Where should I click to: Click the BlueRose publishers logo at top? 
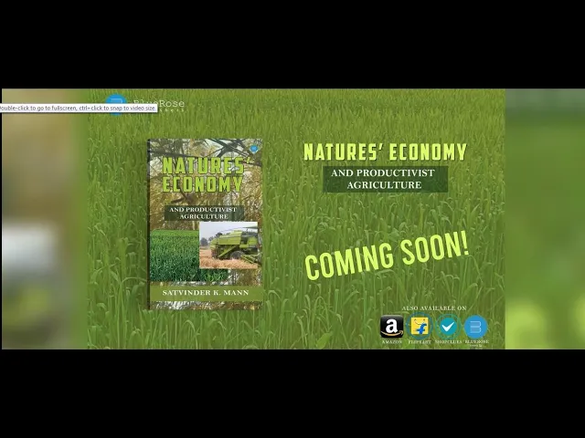144,103
